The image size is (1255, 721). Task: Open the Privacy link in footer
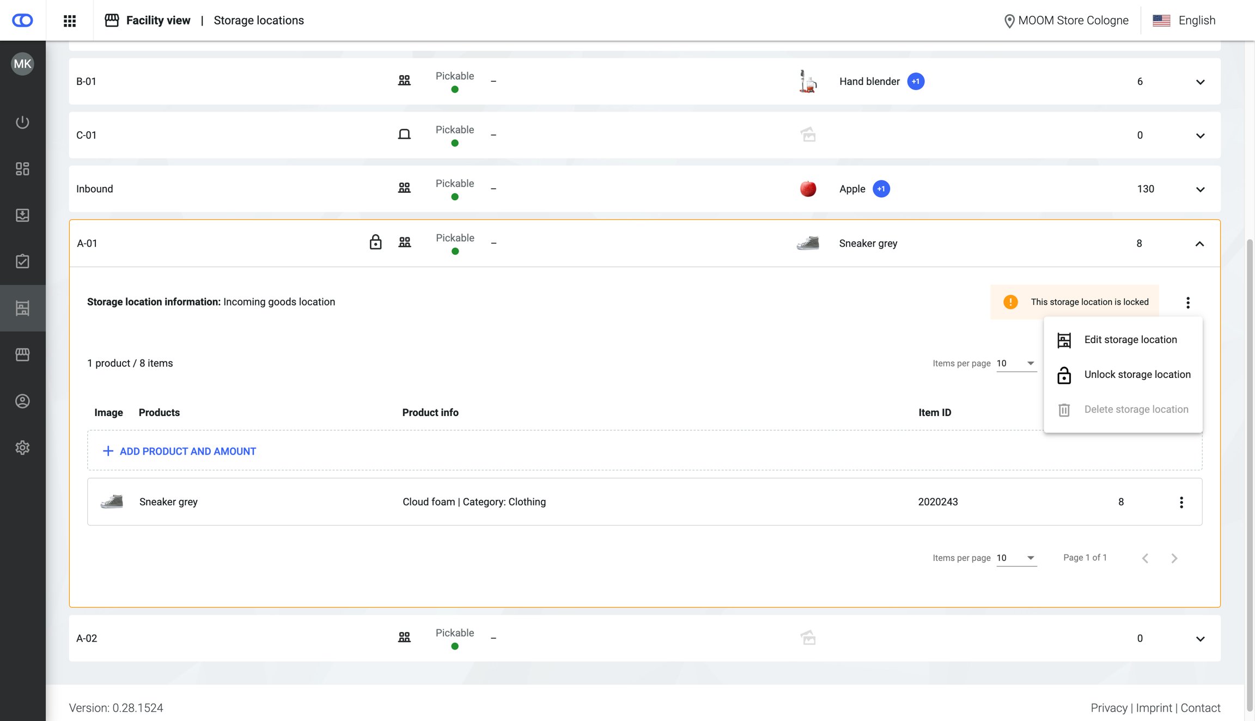tap(1108, 707)
